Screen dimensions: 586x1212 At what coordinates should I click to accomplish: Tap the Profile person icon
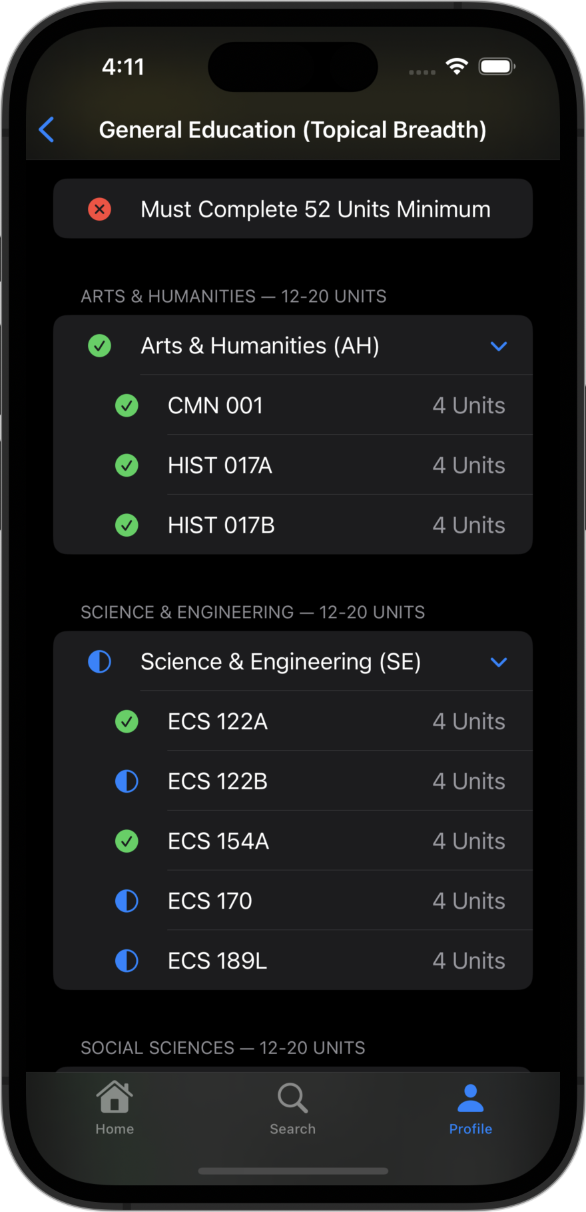[x=470, y=1098]
